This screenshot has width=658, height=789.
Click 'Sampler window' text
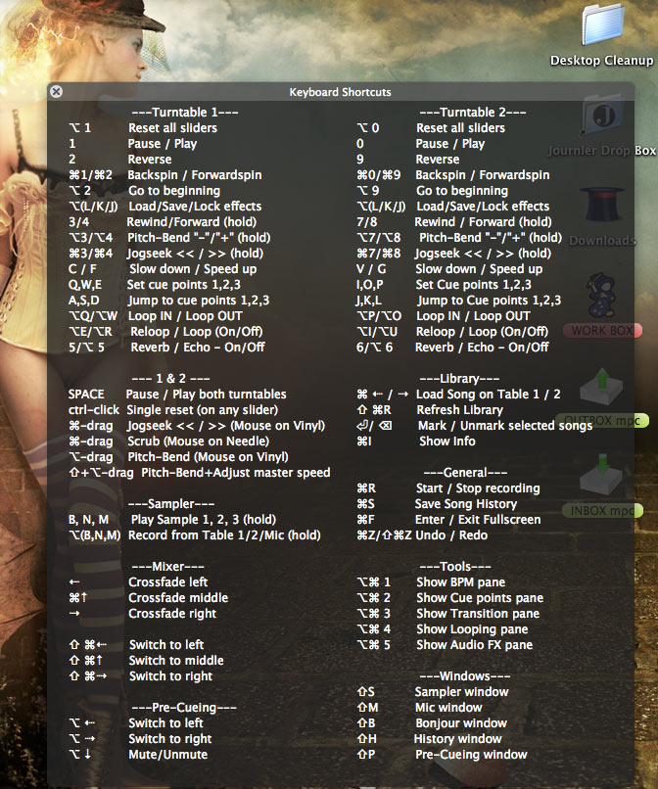click(x=461, y=692)
